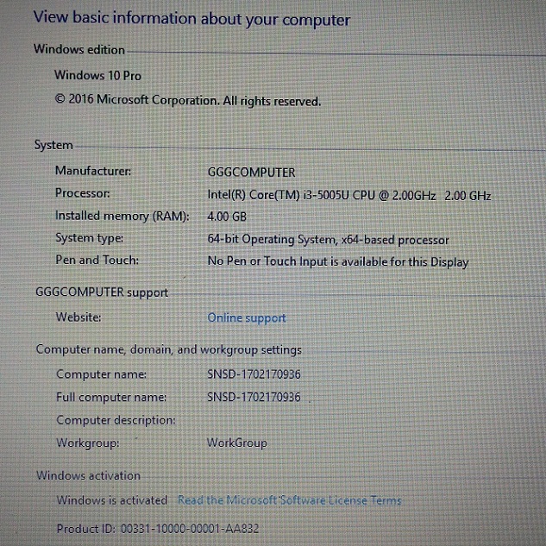Click the 'GGGCOMPUTER support' section header
546x546 pixels.
[x=102, y=292]
